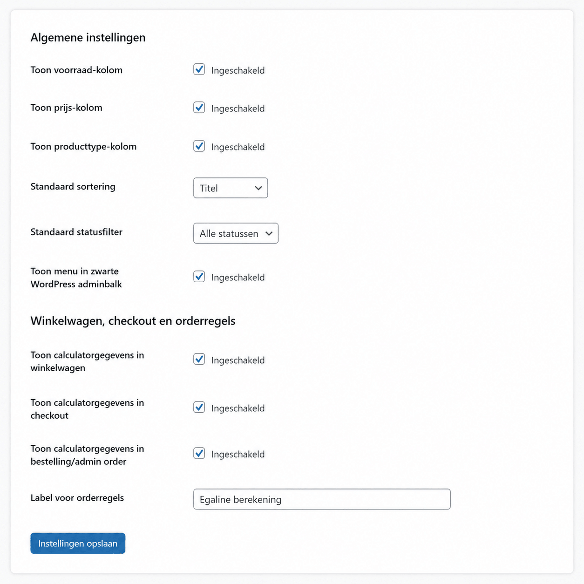This screenshot has height=584, width=584.
Task: Click Ingeschakeld text beside Toon prijs-kolom
Action: click(x=238, y=109)
